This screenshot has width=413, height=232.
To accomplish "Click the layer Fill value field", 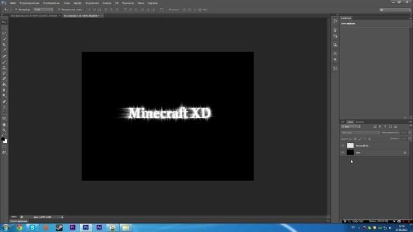I will (404, 139).
